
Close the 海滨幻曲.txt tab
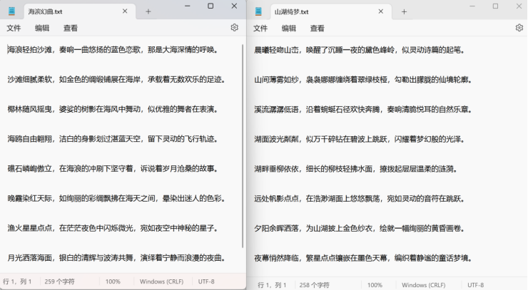[x=125, y=11]
